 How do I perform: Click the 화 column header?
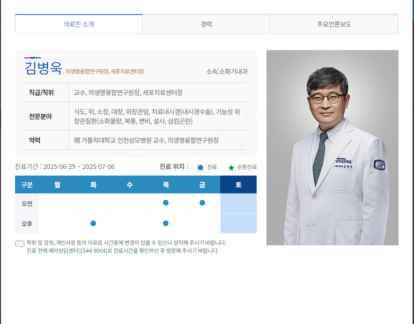pyautogui.click(x=93, y=184)
